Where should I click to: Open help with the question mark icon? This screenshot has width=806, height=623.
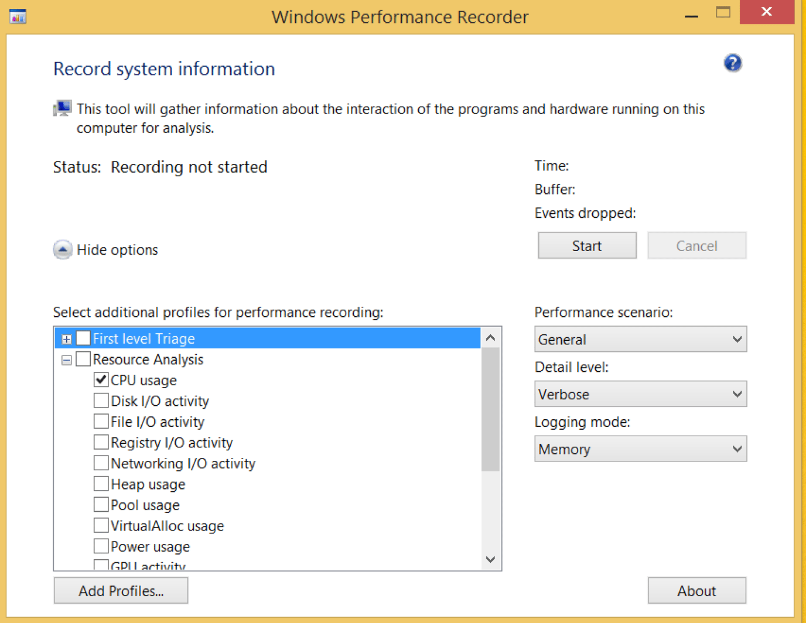(732, 63)
